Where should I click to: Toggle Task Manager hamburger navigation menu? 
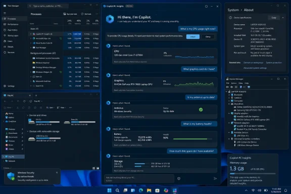pos(5,13)
